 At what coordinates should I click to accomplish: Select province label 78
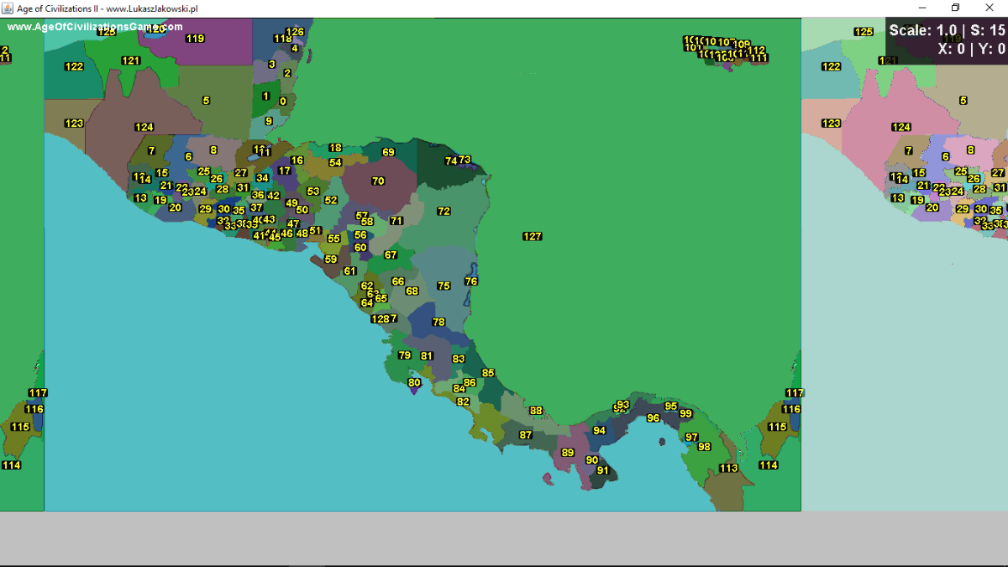(x=438, y=322)
